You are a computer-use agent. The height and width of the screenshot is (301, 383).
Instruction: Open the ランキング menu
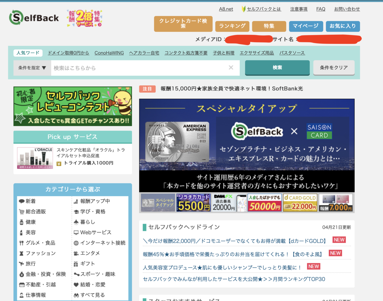(x=232, y=26)
